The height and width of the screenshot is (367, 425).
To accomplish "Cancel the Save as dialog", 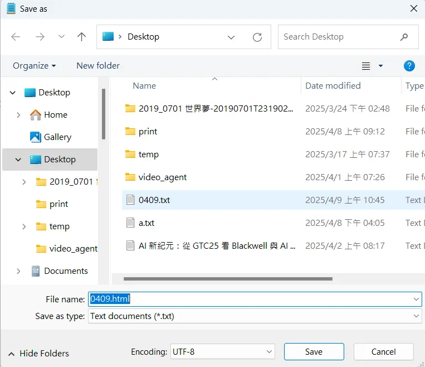I will click(x=383, y=352).
